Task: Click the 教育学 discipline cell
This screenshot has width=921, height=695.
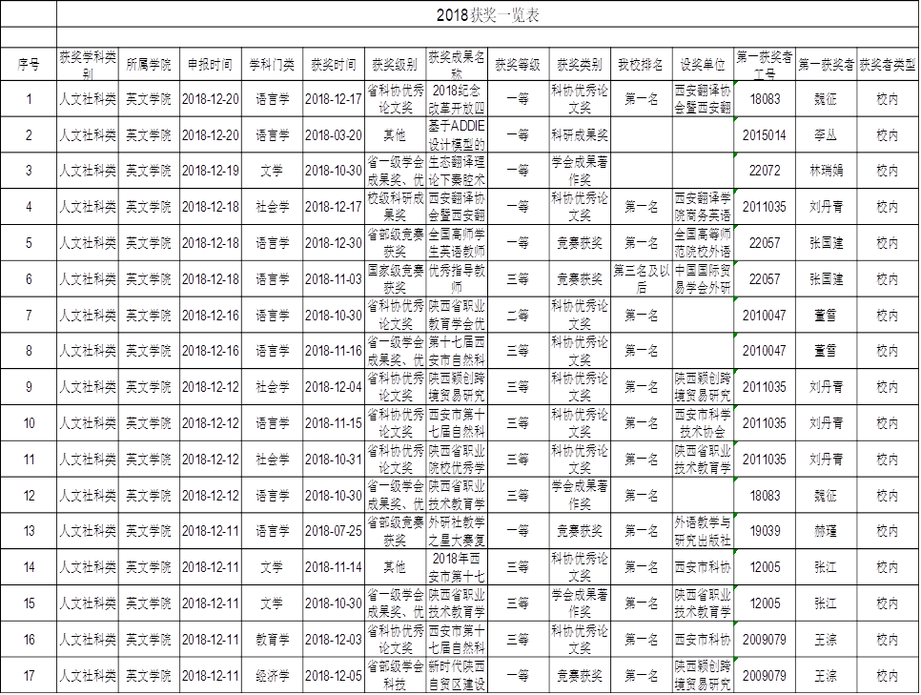Action: click(x=272, y=640)
